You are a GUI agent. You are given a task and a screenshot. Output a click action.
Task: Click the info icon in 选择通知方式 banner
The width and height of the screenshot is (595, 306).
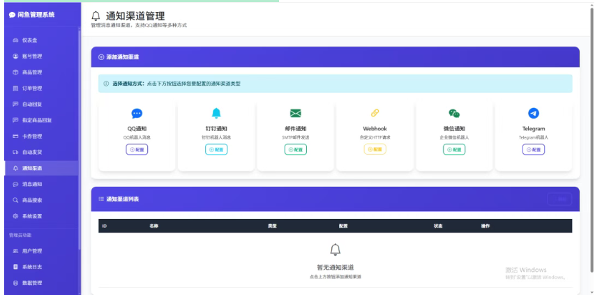click(106, 84)
